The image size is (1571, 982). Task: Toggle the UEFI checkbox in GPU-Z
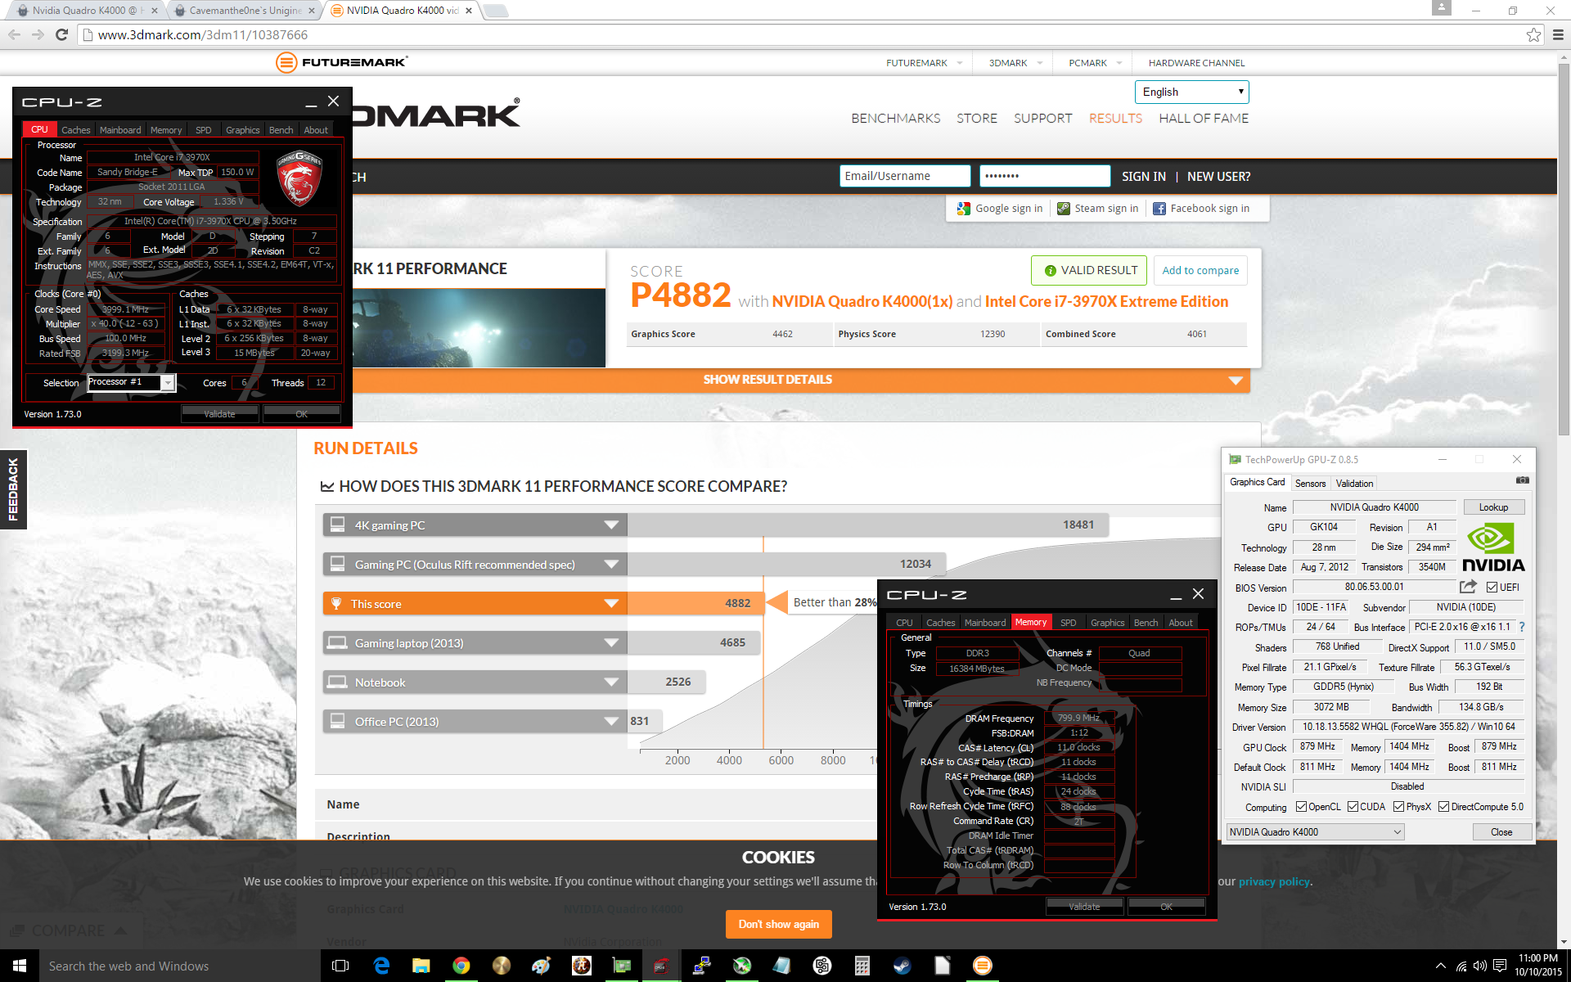point(1492,588)
